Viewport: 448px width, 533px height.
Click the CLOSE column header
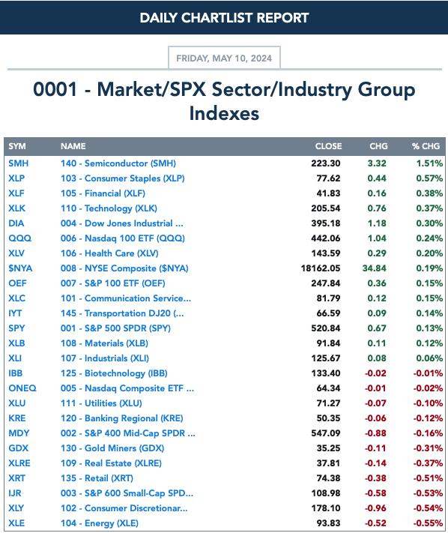pos(328,146)
